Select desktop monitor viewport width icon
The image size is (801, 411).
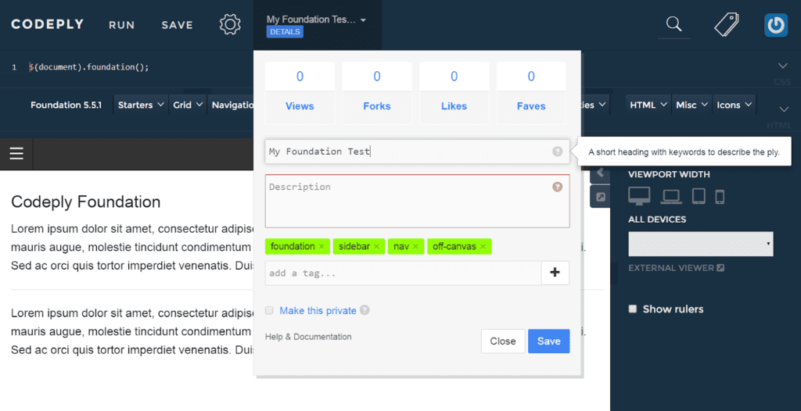pos(639,197)
